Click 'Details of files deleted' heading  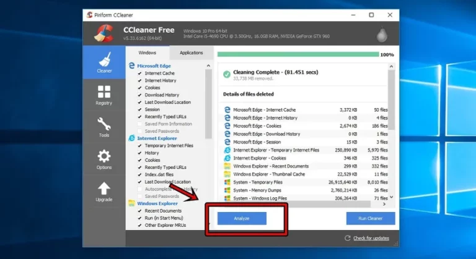pyautogui.click(x=249, y=94)
